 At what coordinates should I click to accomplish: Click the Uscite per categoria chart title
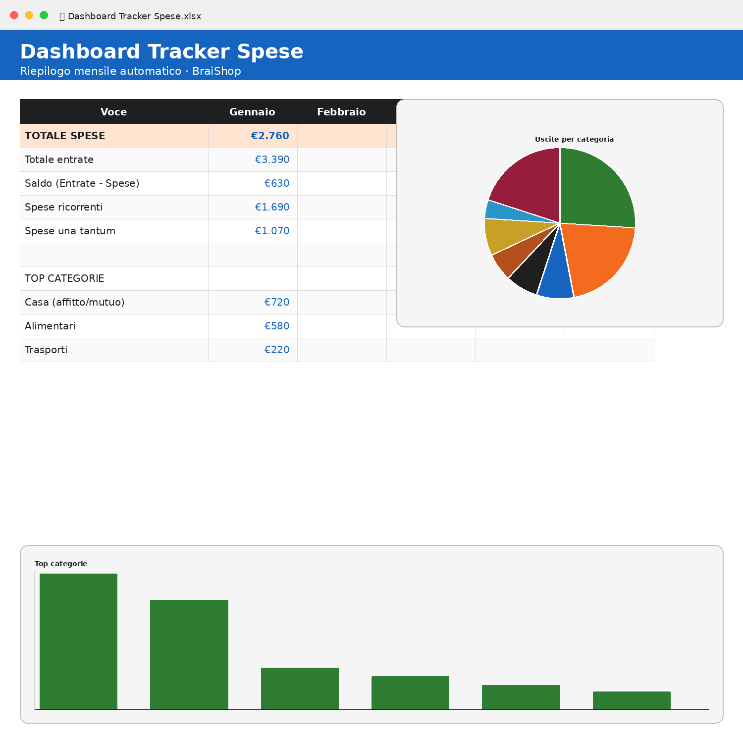click(574, 139)
